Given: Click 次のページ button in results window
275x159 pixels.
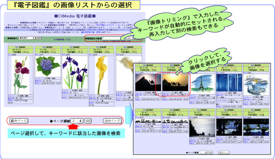Looking at the screenshot, I should tap(224, 152).
